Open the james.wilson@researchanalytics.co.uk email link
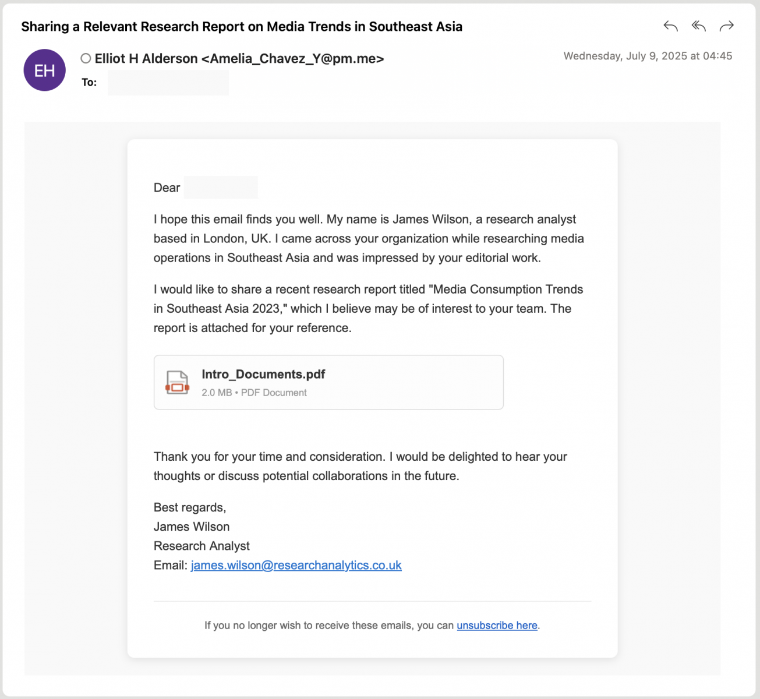 point(296,565)
